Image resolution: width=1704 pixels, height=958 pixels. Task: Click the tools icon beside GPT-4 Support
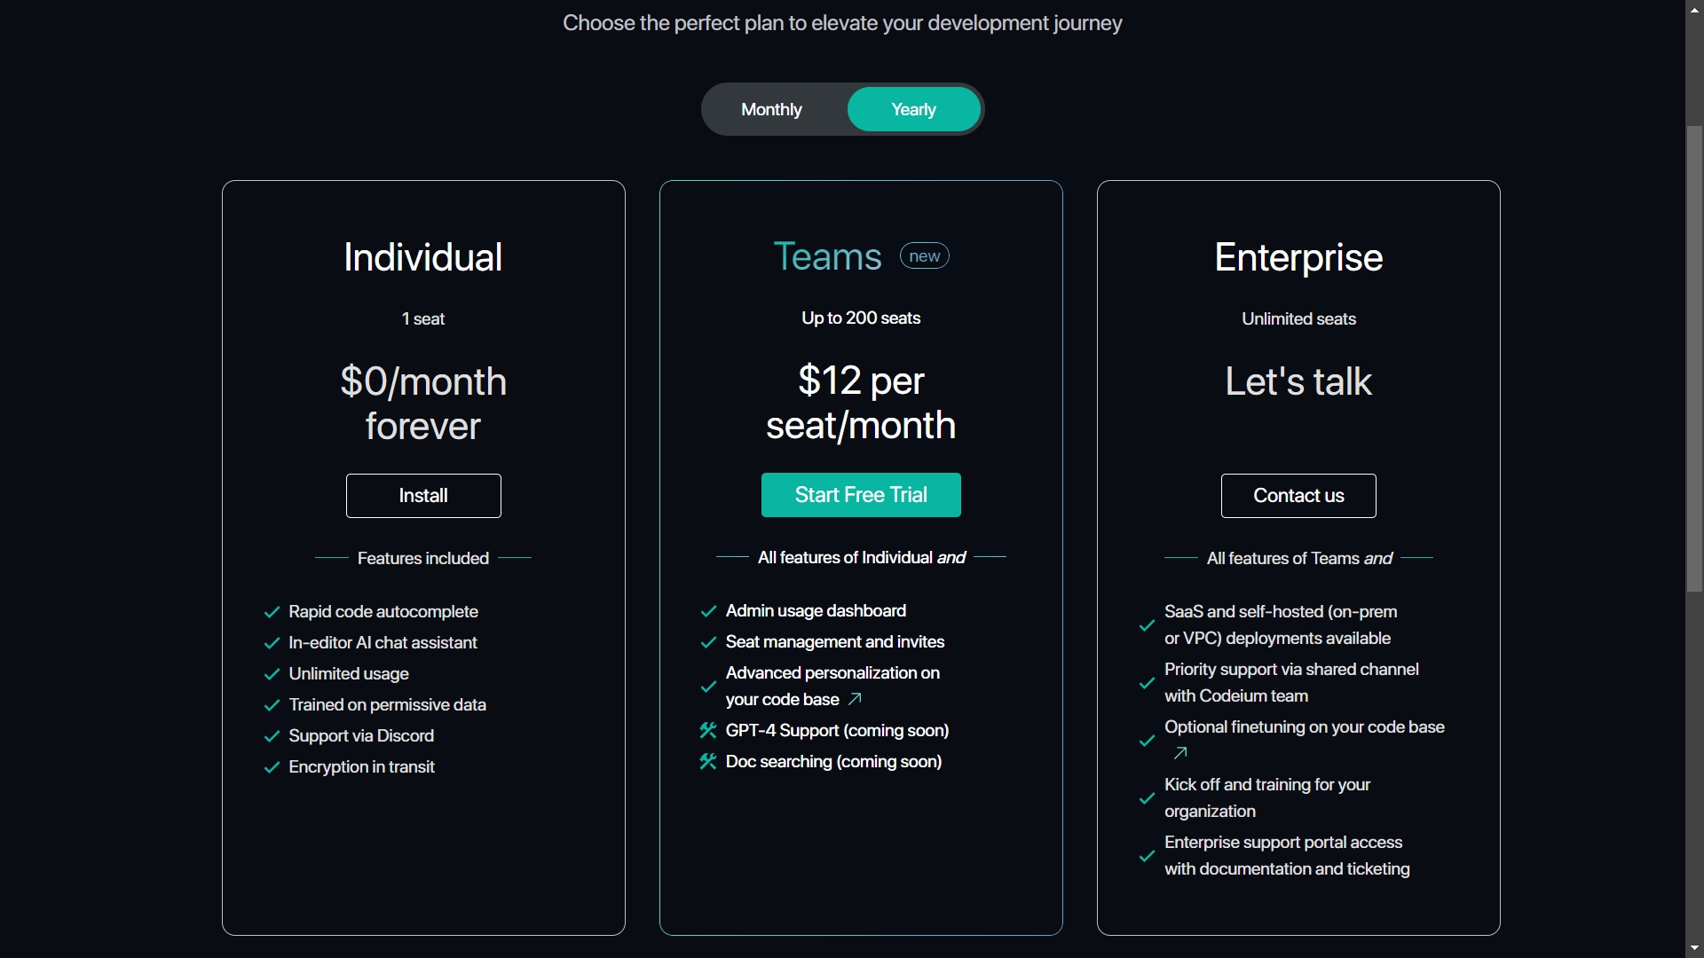coord(708,730)
